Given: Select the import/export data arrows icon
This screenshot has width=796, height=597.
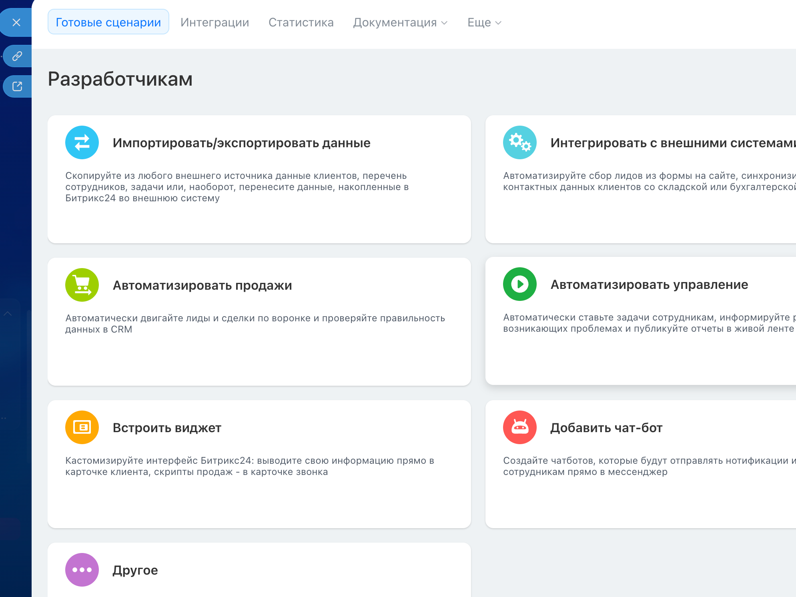Looking at the screenshot, I should [82, 142].
